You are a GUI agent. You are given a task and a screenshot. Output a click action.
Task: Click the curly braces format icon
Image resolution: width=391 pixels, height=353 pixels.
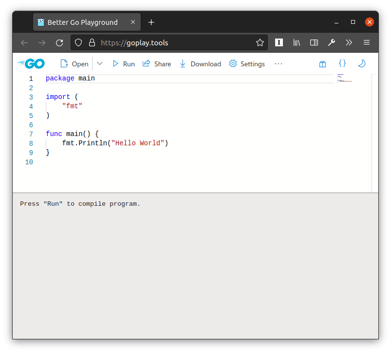click(342, 63)
